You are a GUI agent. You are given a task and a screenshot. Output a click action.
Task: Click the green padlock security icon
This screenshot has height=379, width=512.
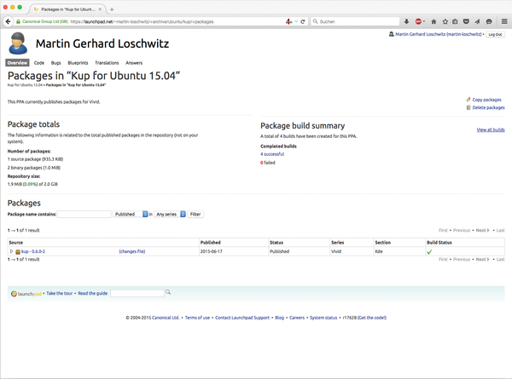coord(18,21)
